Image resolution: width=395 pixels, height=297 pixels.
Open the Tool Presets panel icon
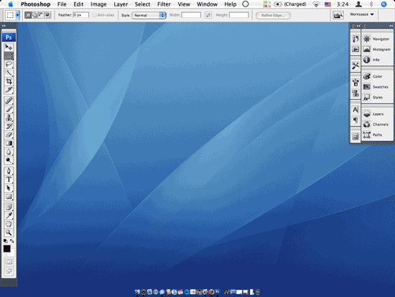point(355,66)
